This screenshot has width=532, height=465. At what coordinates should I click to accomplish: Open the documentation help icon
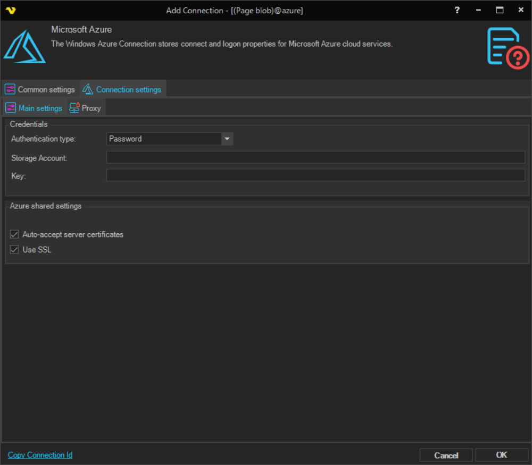pos(508,48)
